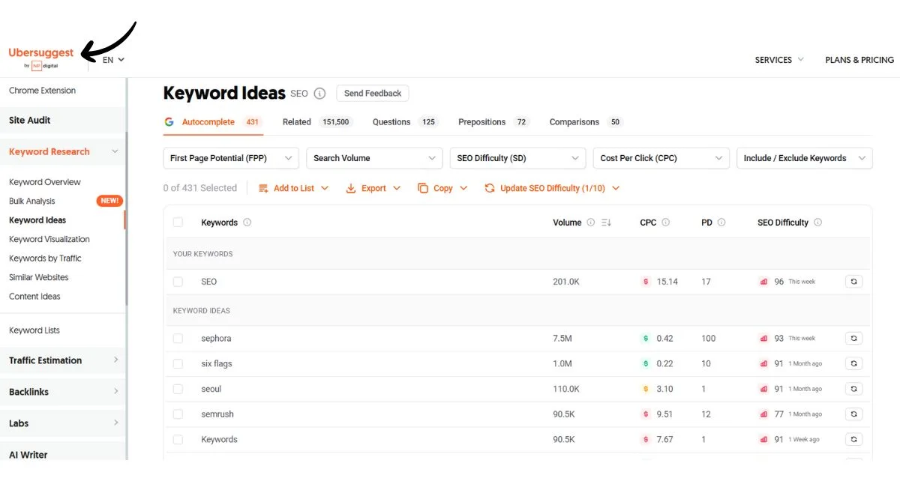Switch to the Questions tab
Screen dimensions: 900x502
point(405,122)
